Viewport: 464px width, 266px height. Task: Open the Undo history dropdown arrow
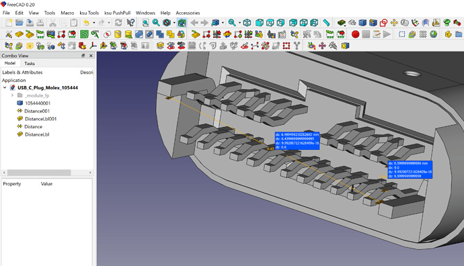pos(93,23)
